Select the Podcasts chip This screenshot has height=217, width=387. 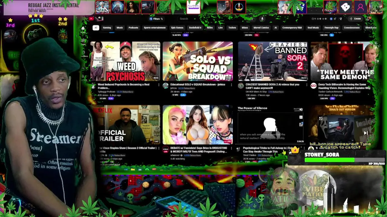click(x=133, y=28)
